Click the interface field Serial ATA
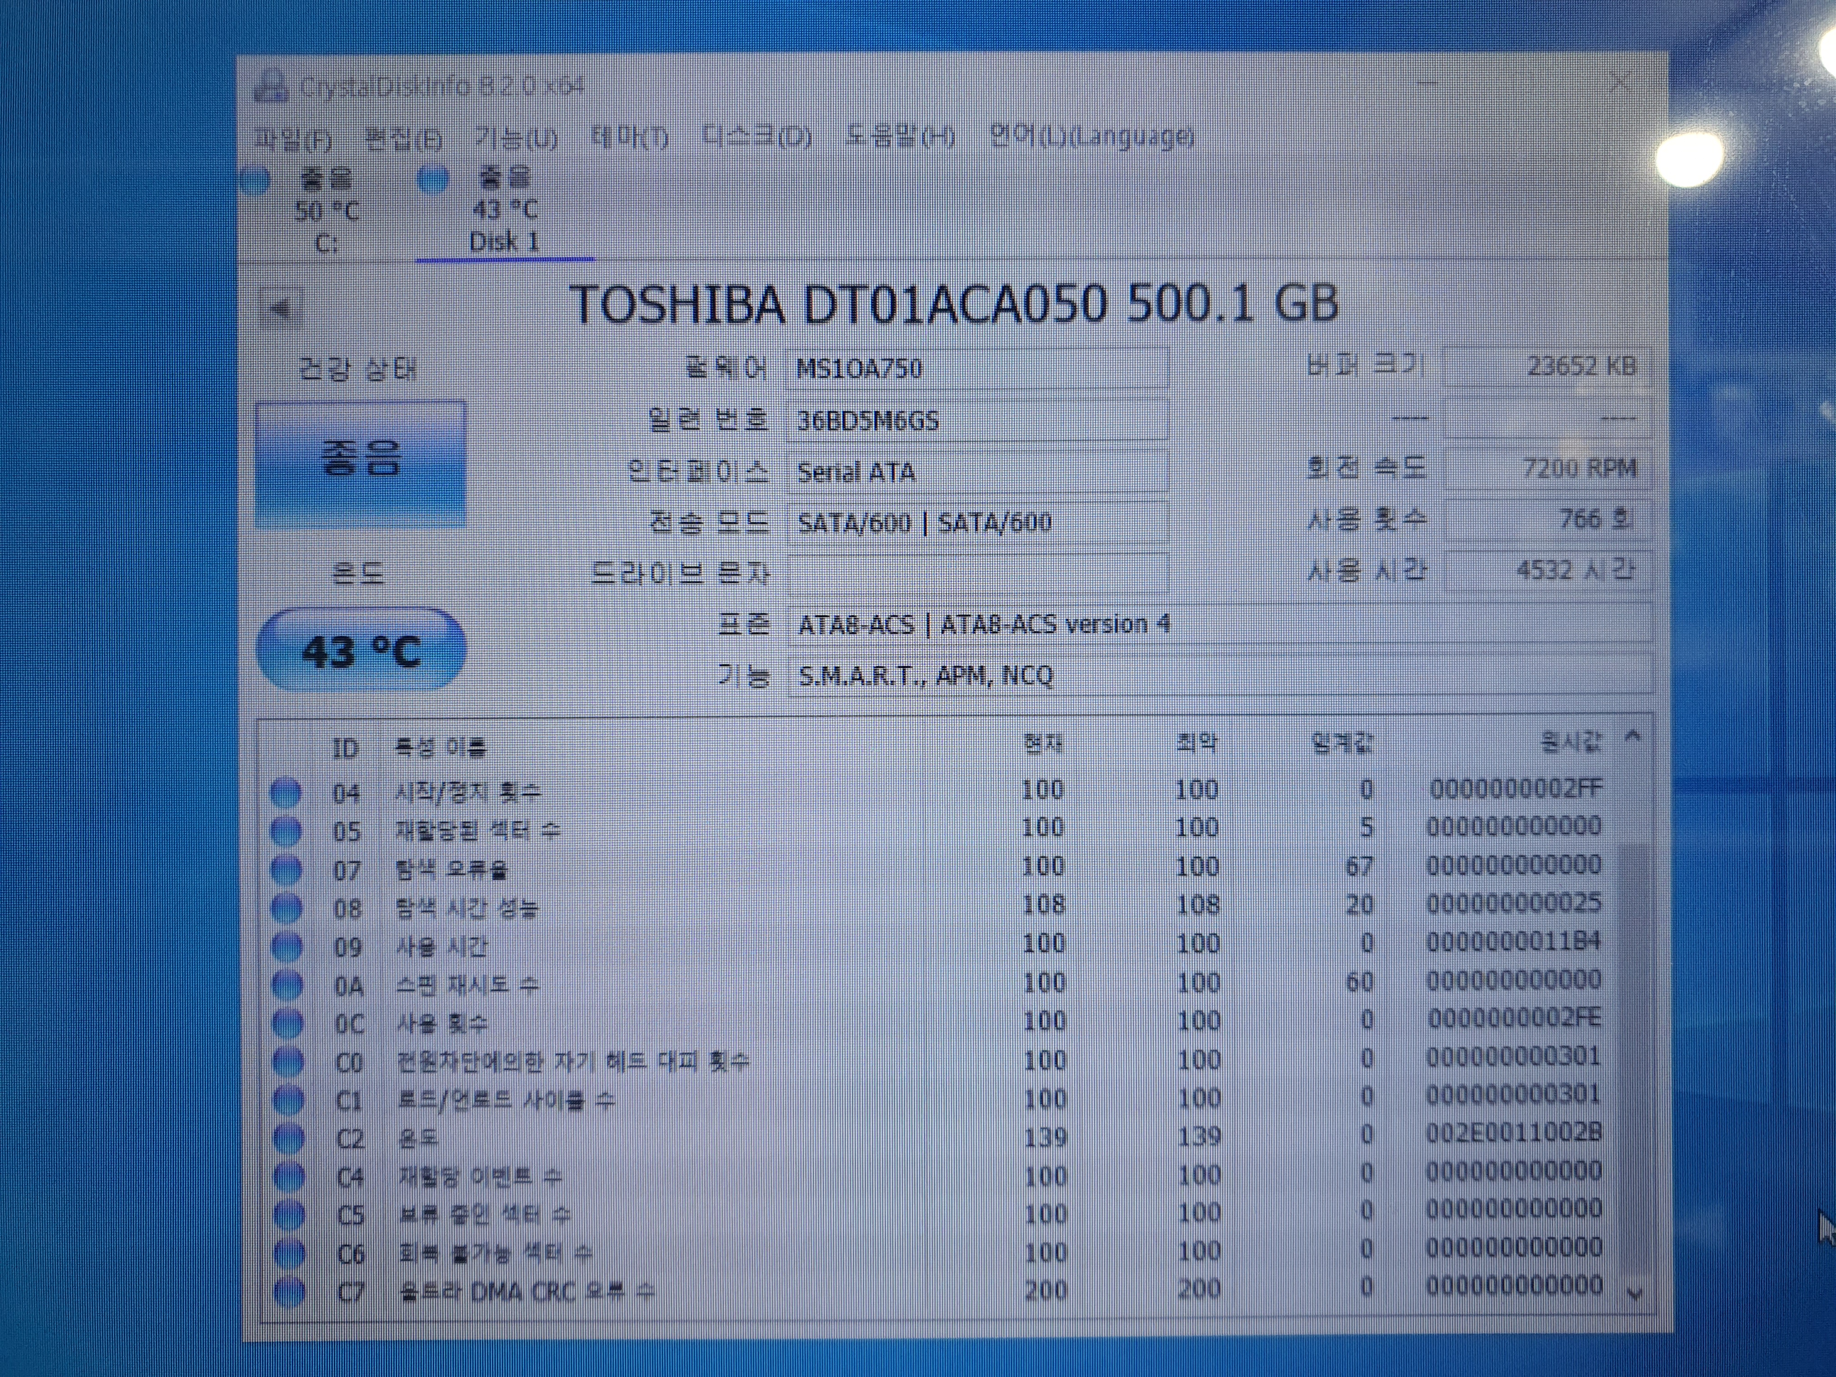The width and height of the screenshot is (1836, 1377). click(x=978, y=471)
